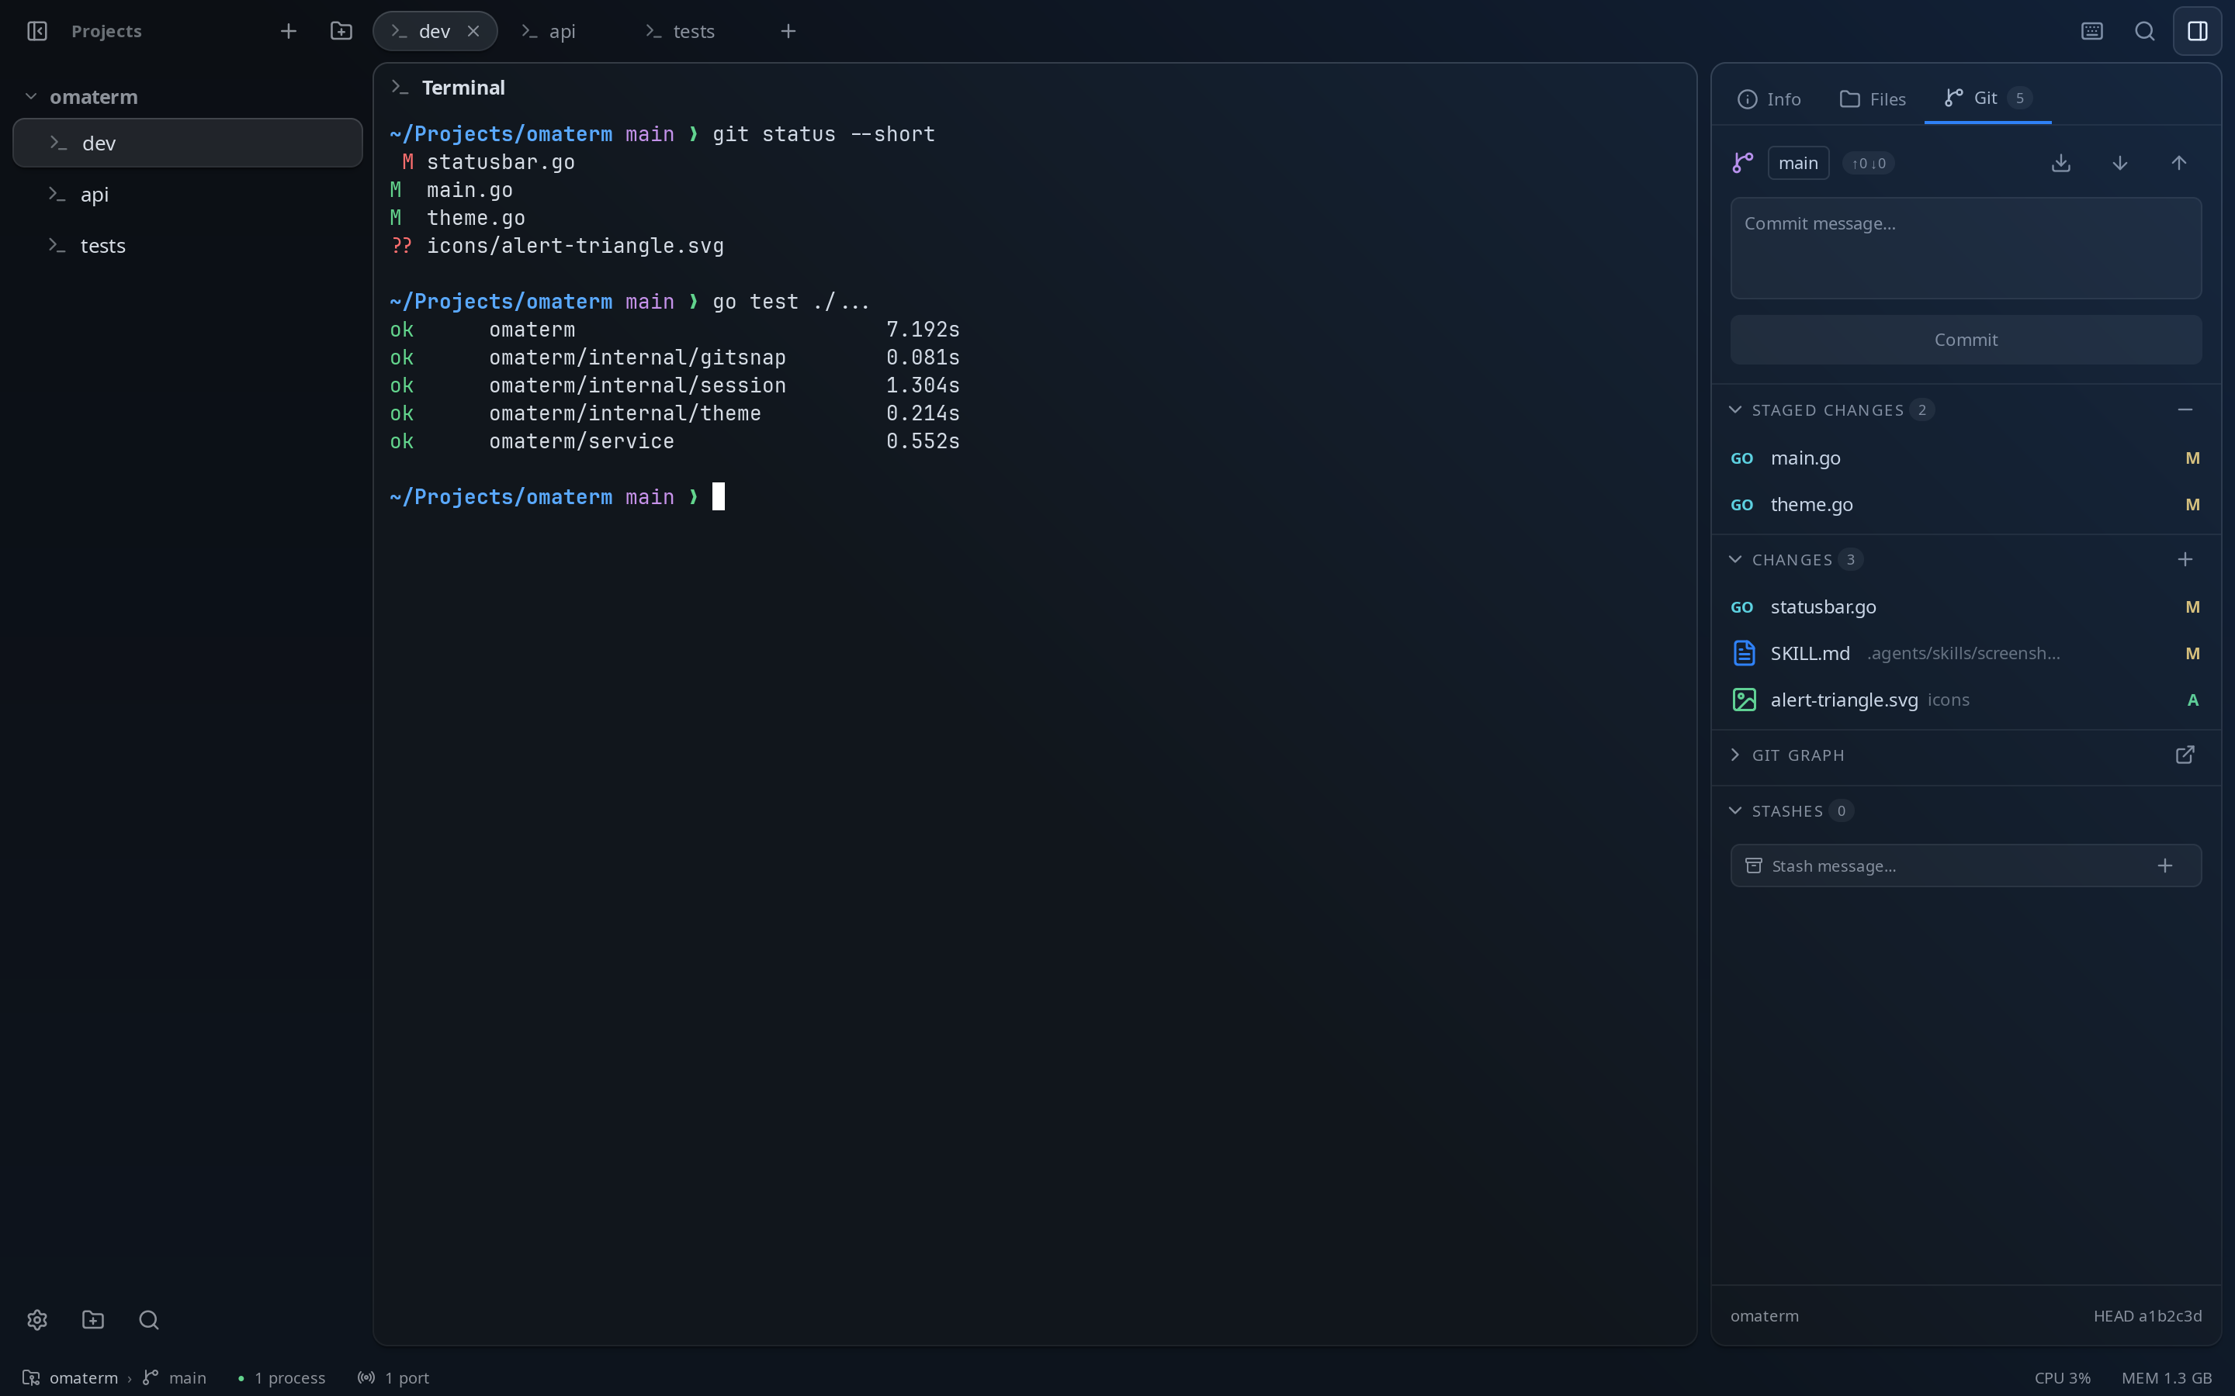
Task: Click the bottom sidebar folder-plus icon
Action: pyautogui.click(x=93, y=1320)
